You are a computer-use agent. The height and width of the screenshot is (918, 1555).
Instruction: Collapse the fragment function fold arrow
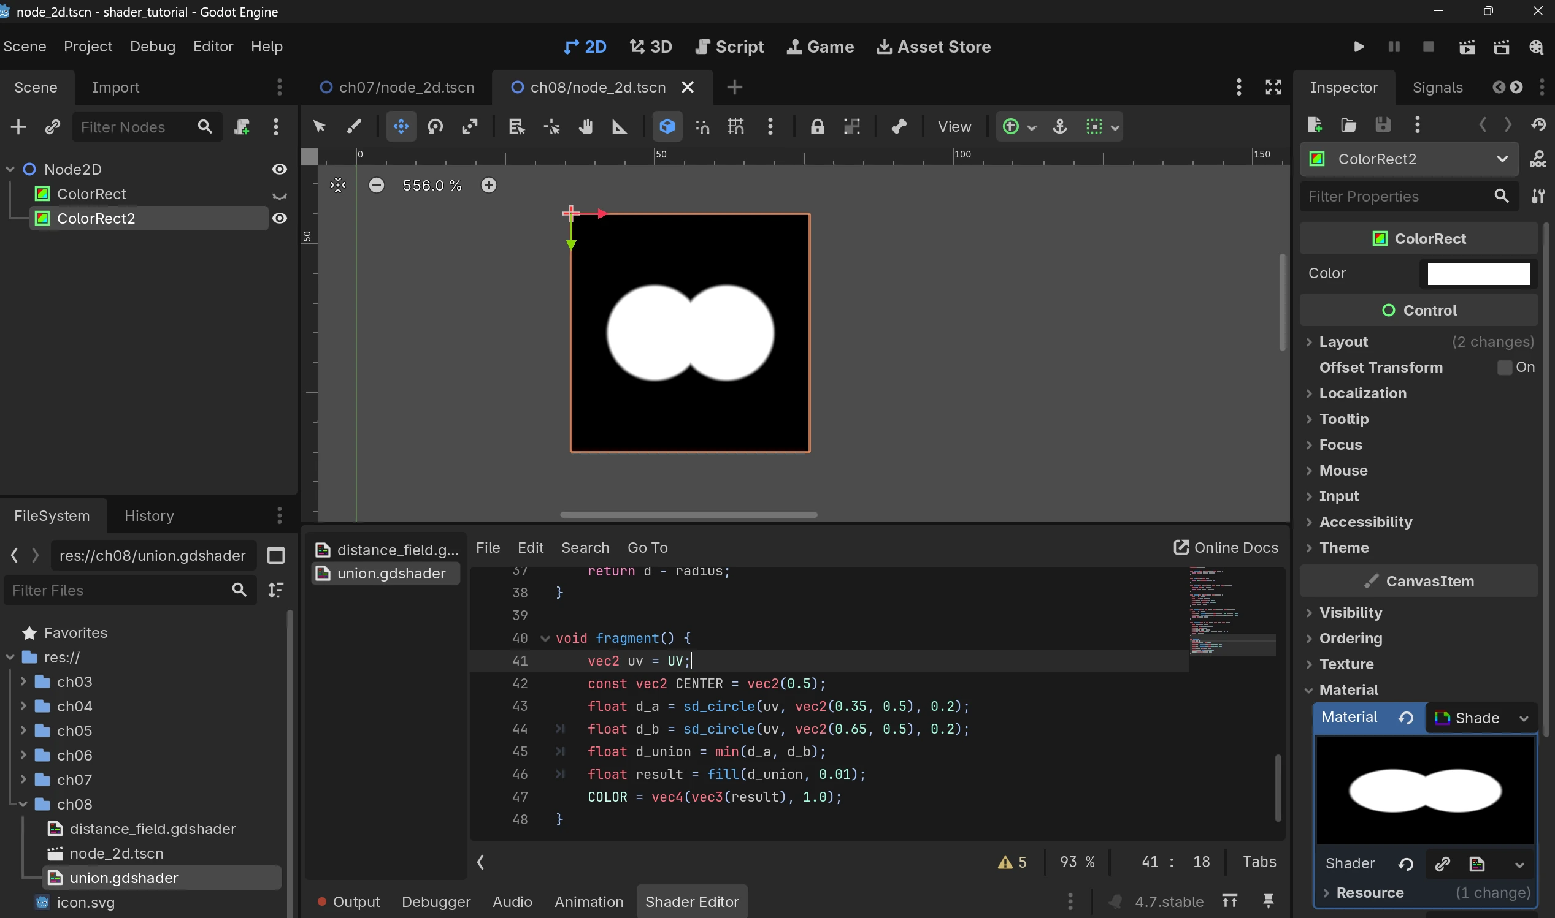click(x=545, y=639)
